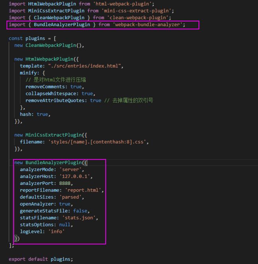Click the comment '去掉属性的双引号'
This screenshot has height=264, width=258.
tap(129, 101)
